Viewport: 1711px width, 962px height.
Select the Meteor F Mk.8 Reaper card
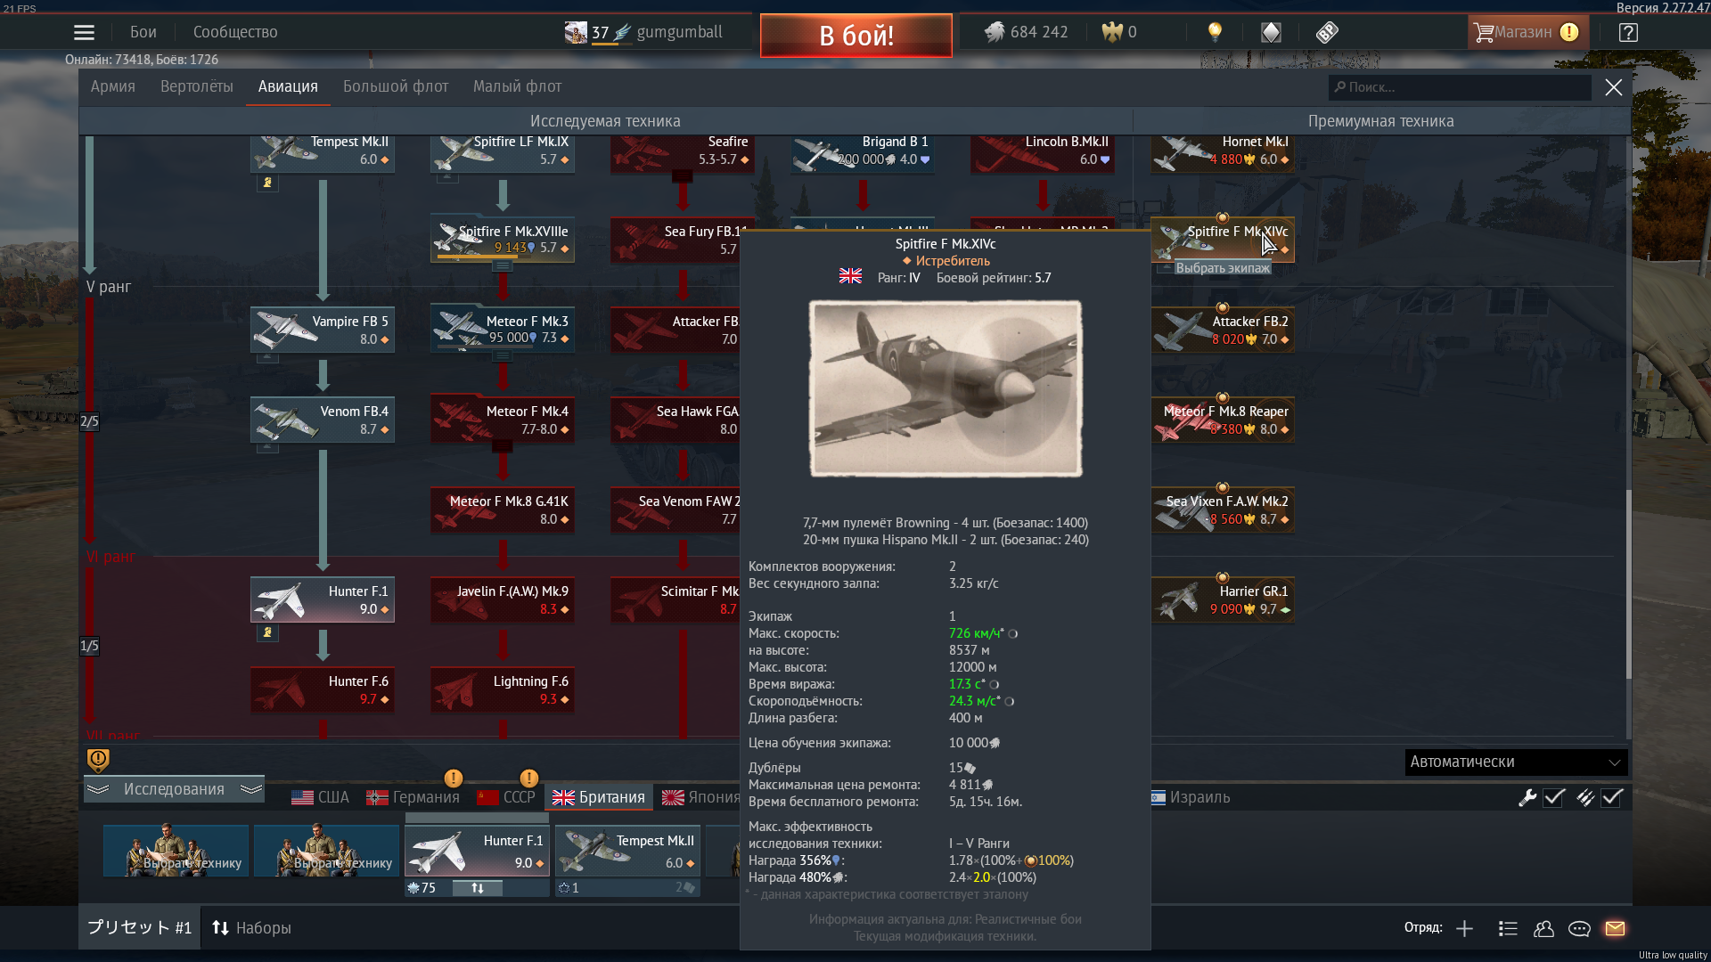coord(1223,420)
